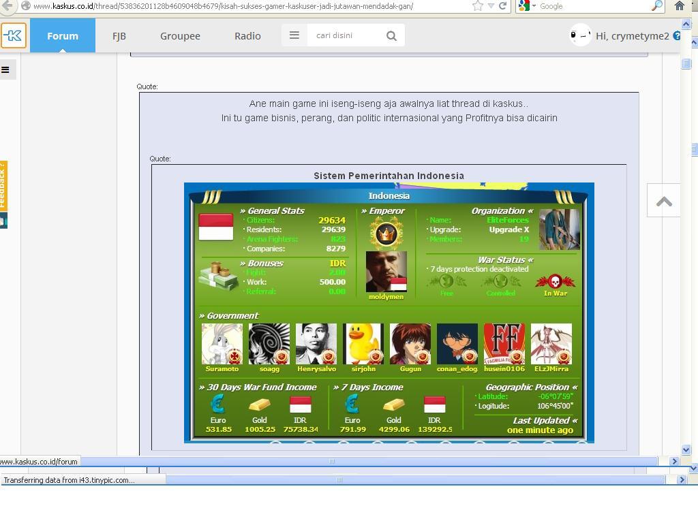Click the Longitude value 106°45'00"
The height and width of the screenshot is (523, 698).
555,406
